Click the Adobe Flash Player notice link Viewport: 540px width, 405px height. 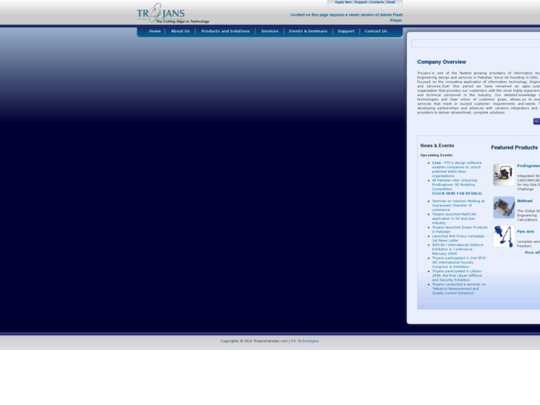[346, 17]
